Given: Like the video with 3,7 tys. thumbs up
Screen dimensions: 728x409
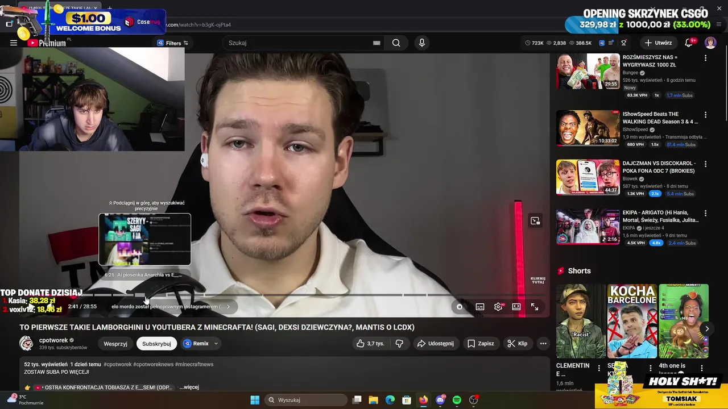Looking at the screenshot, I should tap(370, 344).
